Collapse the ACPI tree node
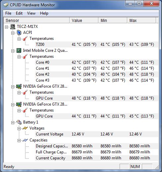The image size is (162, 172). tap(13, 33)
